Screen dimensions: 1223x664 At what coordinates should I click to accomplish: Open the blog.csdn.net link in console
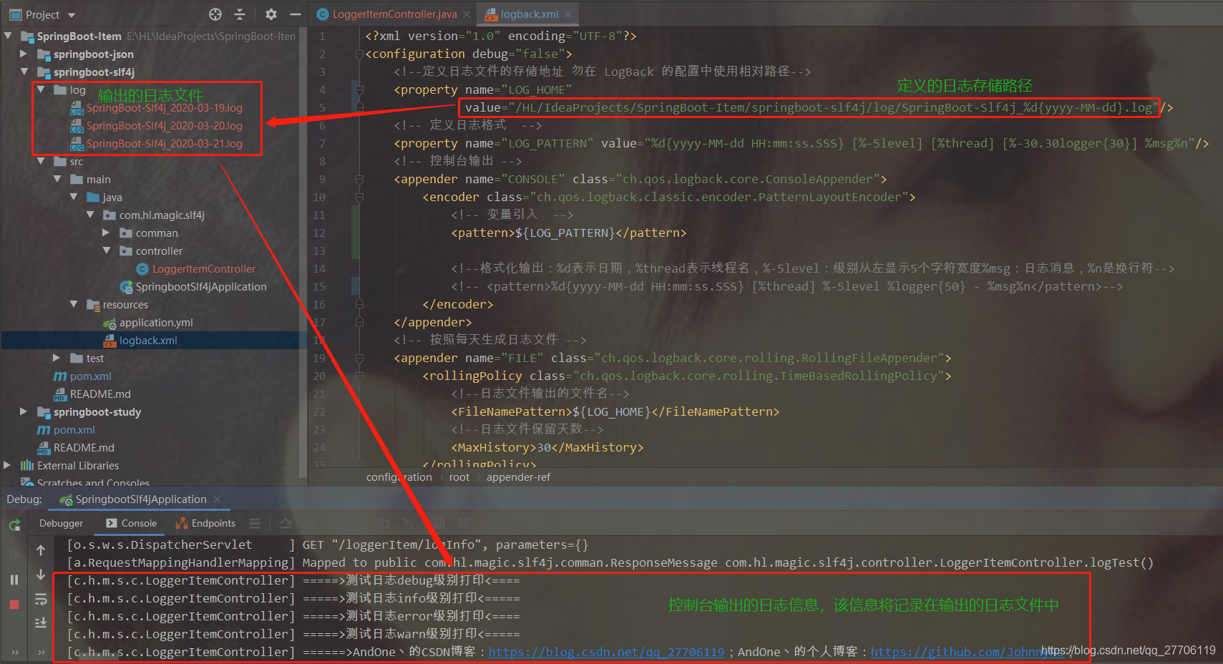(606, 652)
